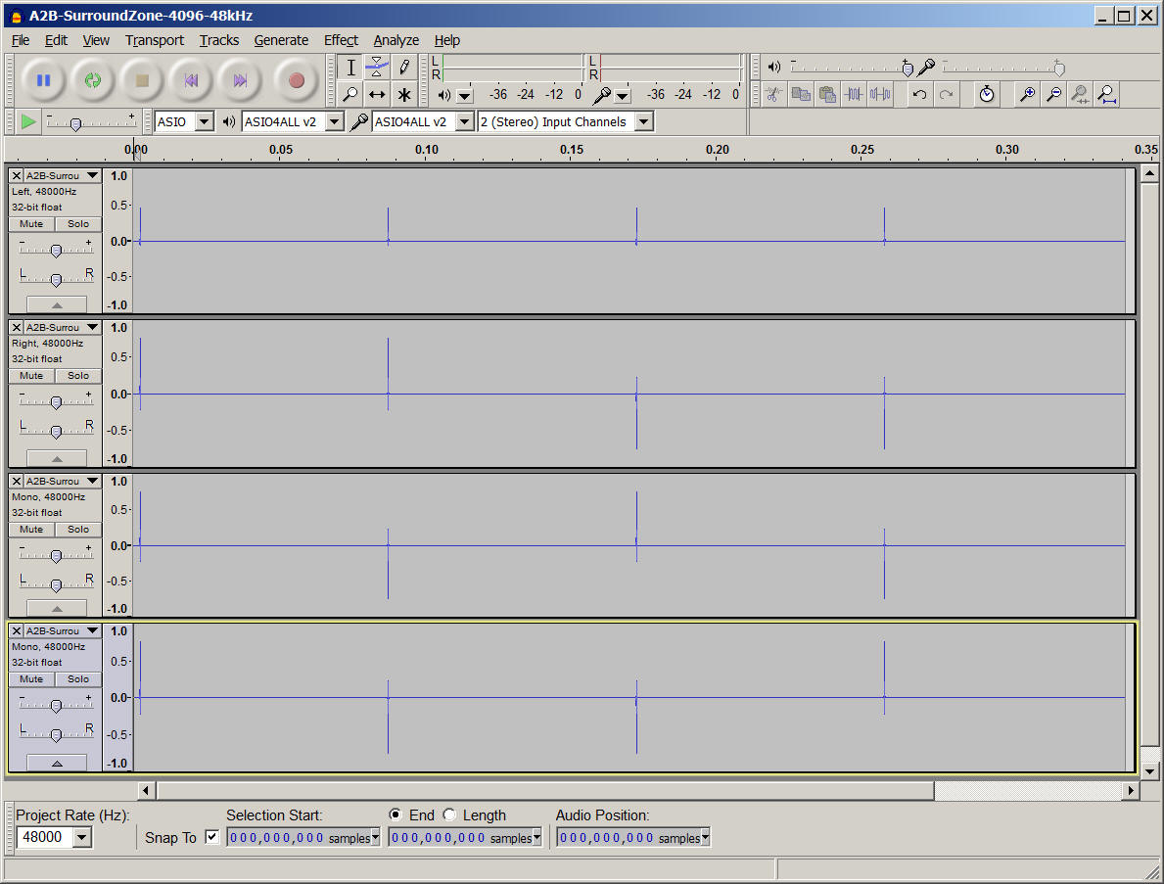Click the Silence audio icon
This screenshot has width=1164, height=884.
pos(880,94)
